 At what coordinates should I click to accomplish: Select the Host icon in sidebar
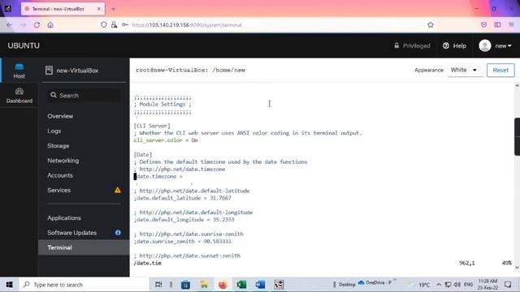(19, 71)
